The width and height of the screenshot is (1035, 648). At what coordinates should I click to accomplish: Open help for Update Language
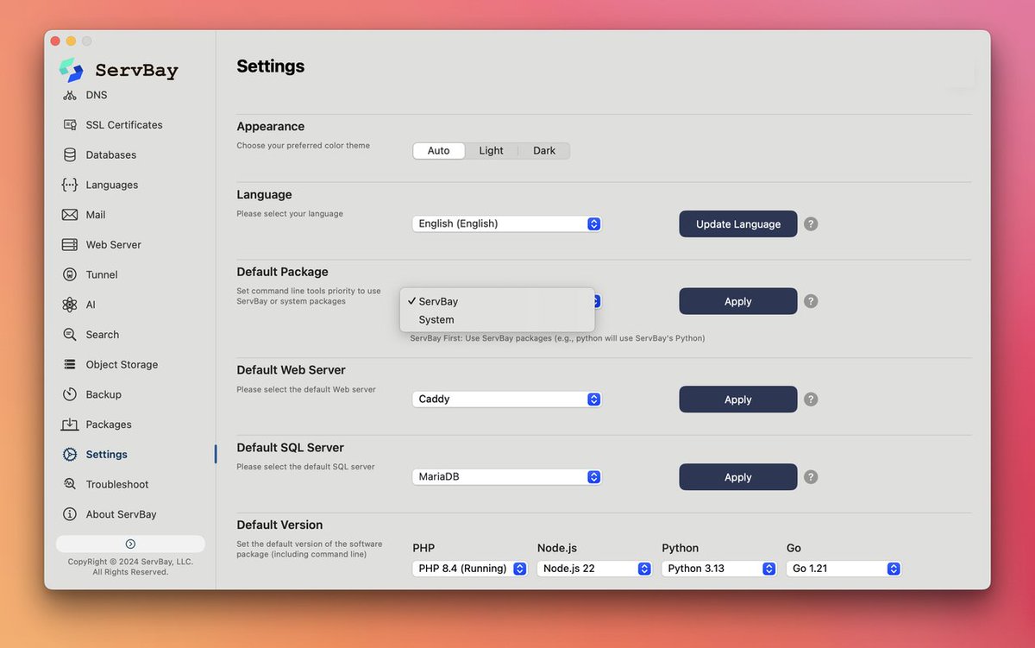pyautogui.click(x=811, y=224)
